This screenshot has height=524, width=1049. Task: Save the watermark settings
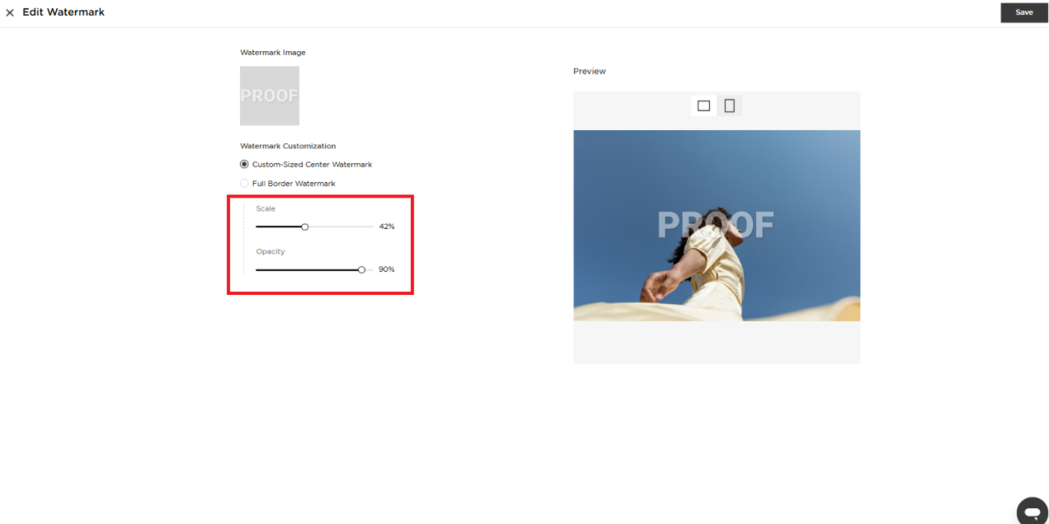coord(1023,12)
